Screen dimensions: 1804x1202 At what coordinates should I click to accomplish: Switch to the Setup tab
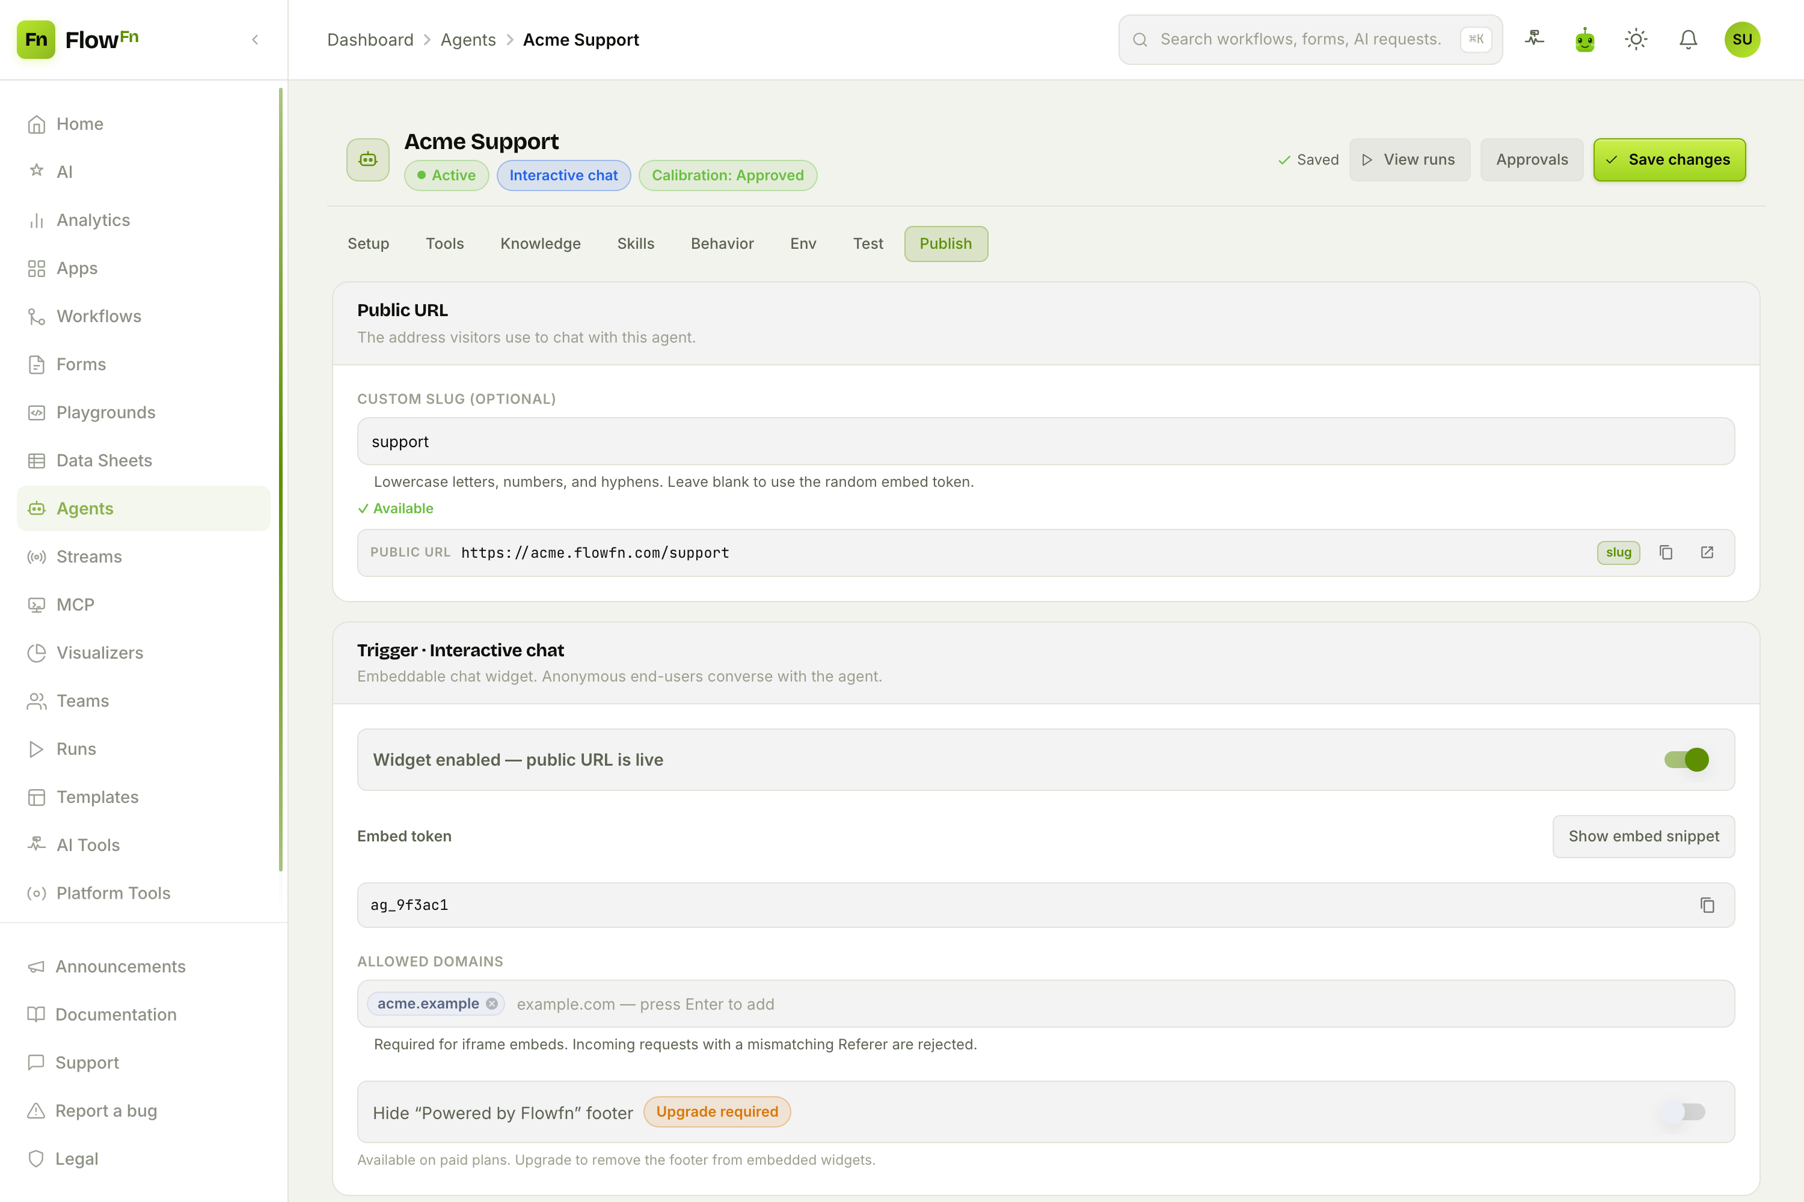[x=368, y=244]
